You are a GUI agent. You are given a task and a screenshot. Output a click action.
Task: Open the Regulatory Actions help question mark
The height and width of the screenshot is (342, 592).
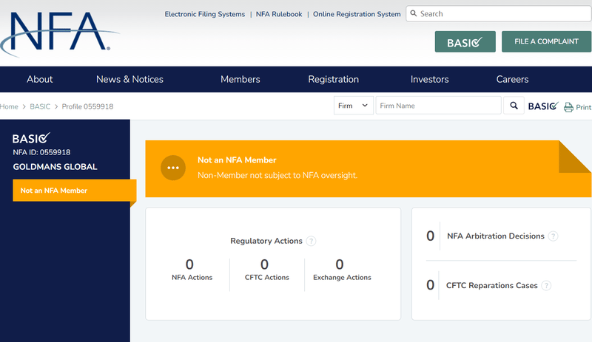point(311,241)
